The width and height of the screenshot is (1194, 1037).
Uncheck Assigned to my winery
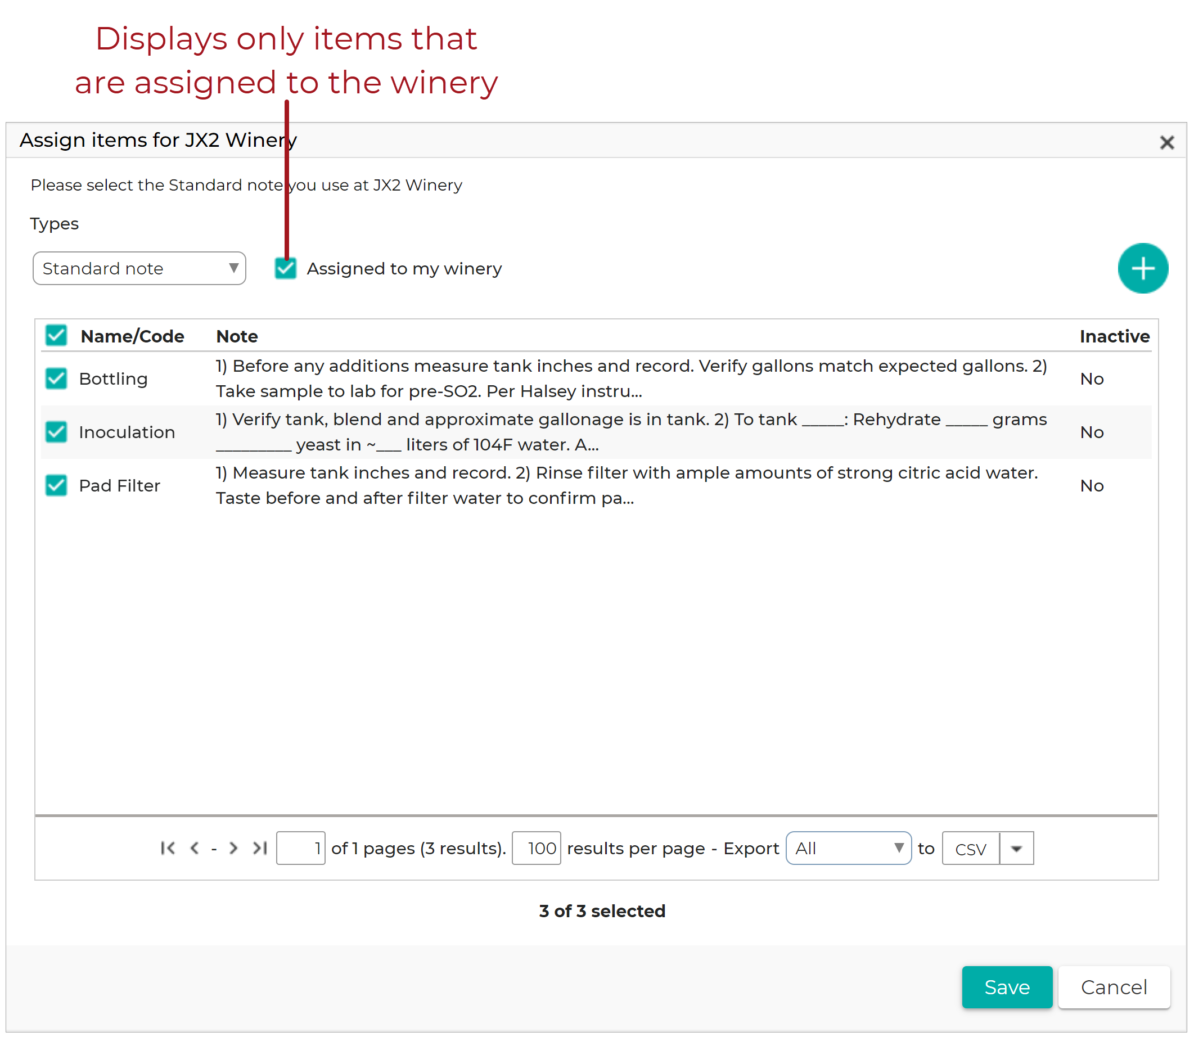click(285, 268)
